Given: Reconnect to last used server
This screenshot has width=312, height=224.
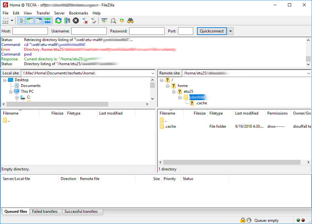Looking at the screenshot, I should 93,21.
